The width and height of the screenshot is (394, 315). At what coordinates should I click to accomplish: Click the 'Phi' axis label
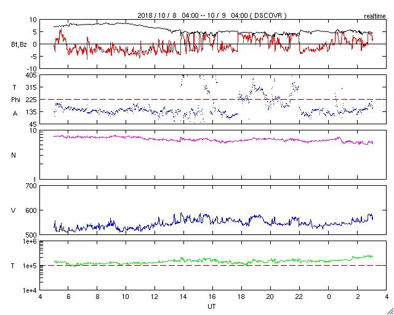coord(15,100)
